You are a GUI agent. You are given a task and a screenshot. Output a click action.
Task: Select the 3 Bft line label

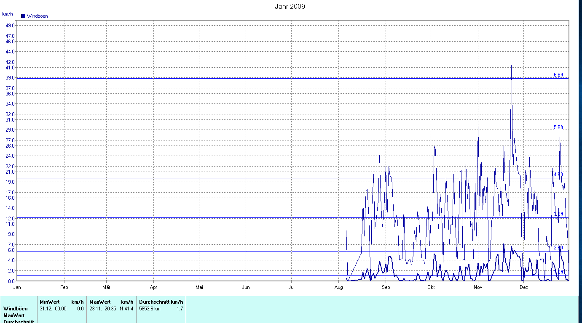[558, 214]
